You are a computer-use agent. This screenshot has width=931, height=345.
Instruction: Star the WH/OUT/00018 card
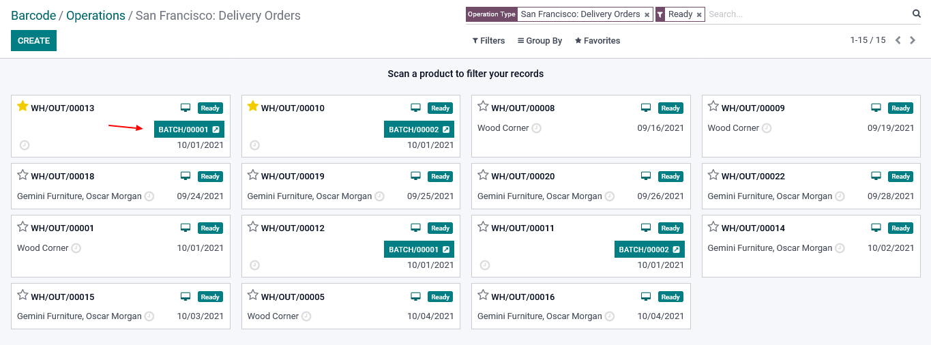tap(23, 175)
